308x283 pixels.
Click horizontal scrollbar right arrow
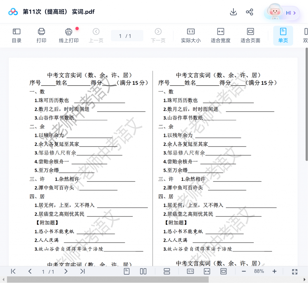point(305,279)
